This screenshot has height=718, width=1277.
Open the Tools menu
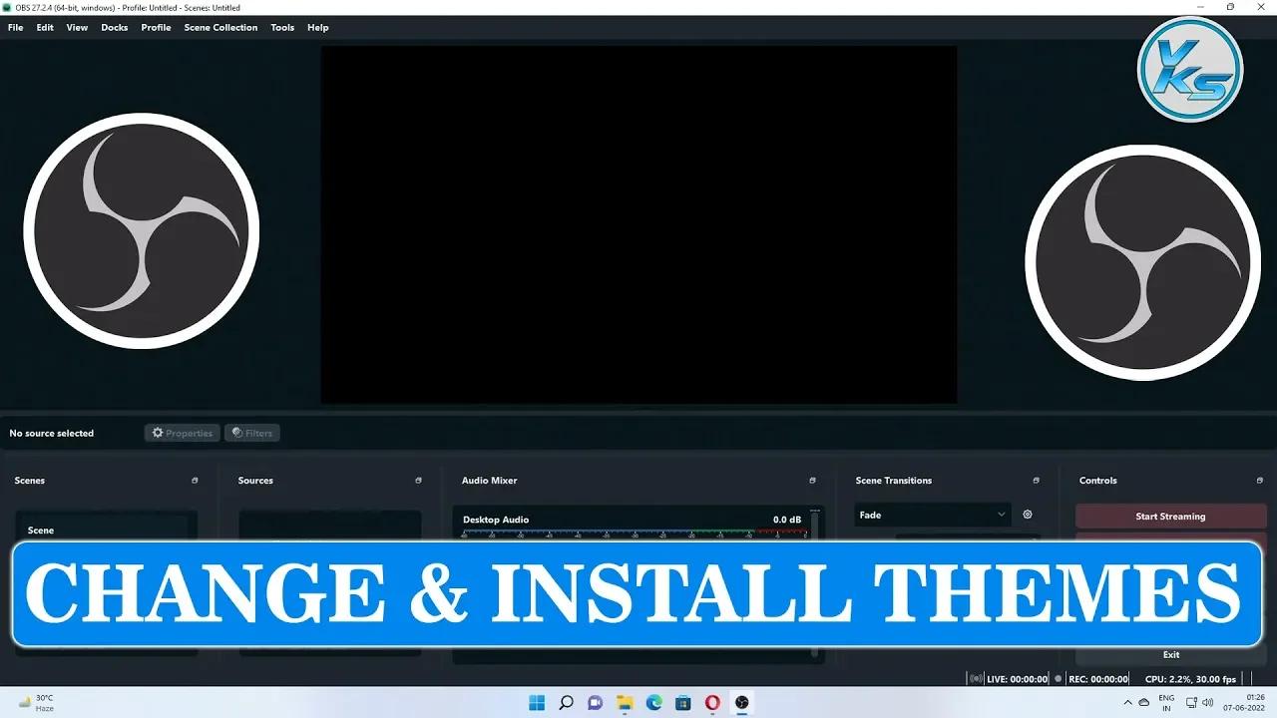[282, 27]
